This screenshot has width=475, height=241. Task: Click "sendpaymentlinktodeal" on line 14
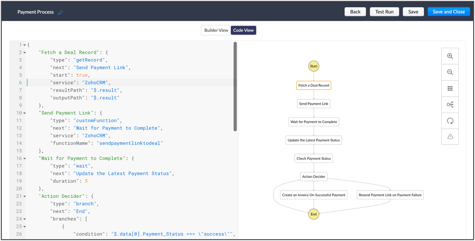(x=129, y=143)
